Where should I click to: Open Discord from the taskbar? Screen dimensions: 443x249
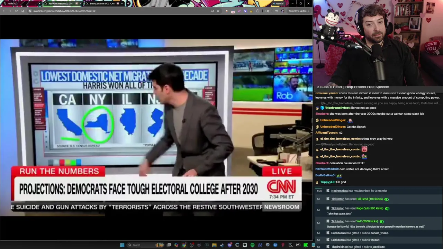229,245
